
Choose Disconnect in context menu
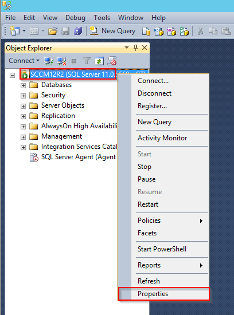click(x=163, y=93)
